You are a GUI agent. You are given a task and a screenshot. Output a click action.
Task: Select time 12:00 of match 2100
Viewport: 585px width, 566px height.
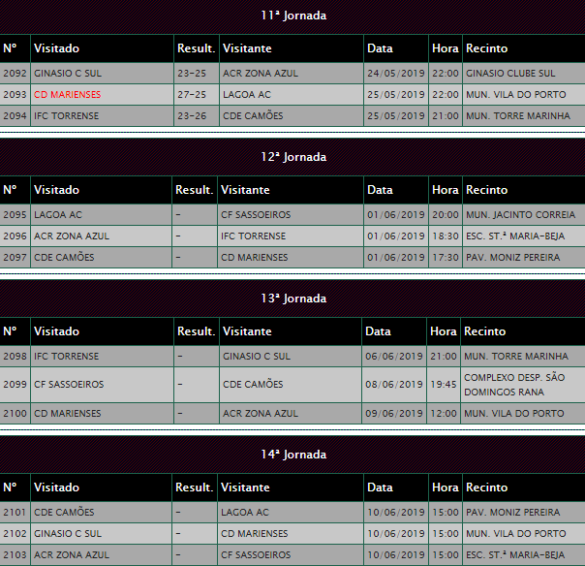point(444,413)
